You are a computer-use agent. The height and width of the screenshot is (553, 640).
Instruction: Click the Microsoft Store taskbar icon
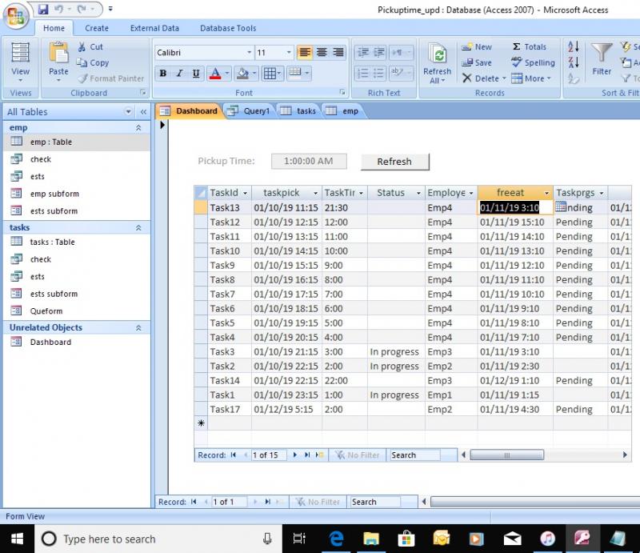click(x=406, y=539)
